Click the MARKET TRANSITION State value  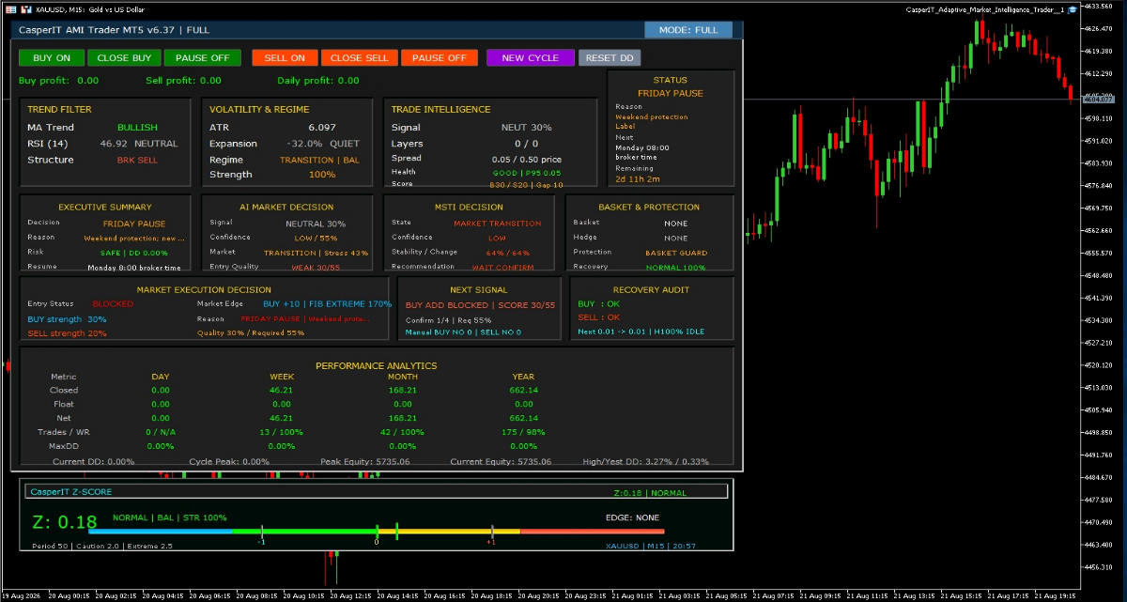coord(497,224)
